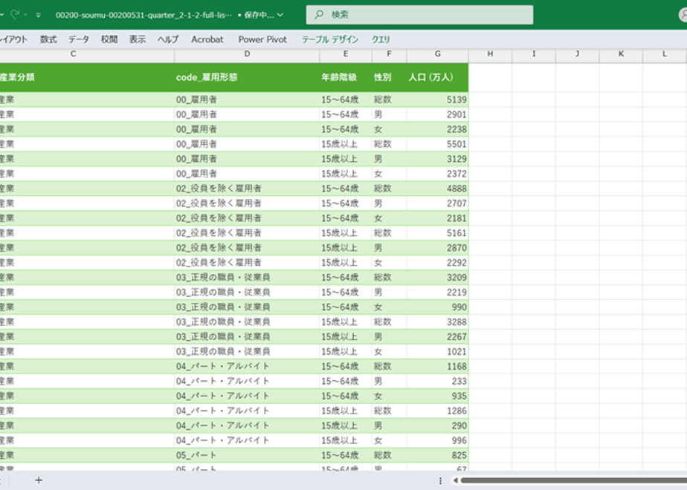
Task: Select column D header
Action: [247, 53]
